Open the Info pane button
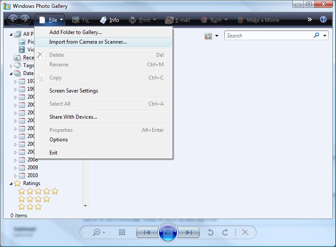The image size is (336, 247). point(109,20)
